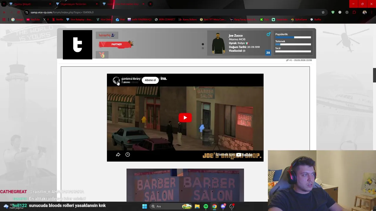
Task: Open the tab search dropdown
Action: [x=4, y=4]
